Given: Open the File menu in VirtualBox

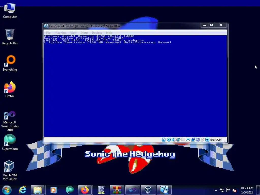Looking at the screenshot, I should pos(48,33).
